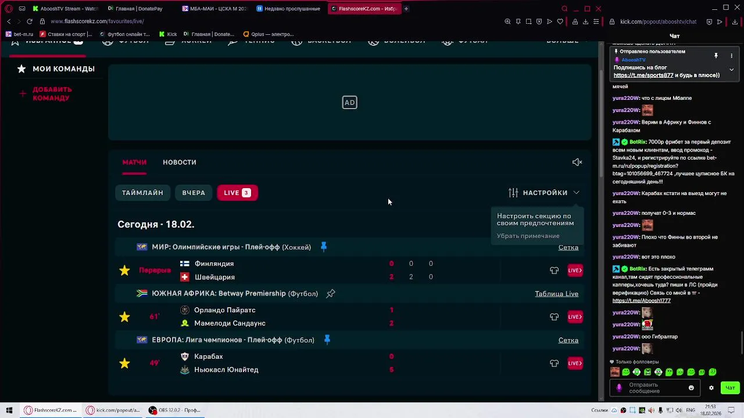
Task: Open the Мамелоди Сандаунс team row
Action: click(x=230, y=323)
